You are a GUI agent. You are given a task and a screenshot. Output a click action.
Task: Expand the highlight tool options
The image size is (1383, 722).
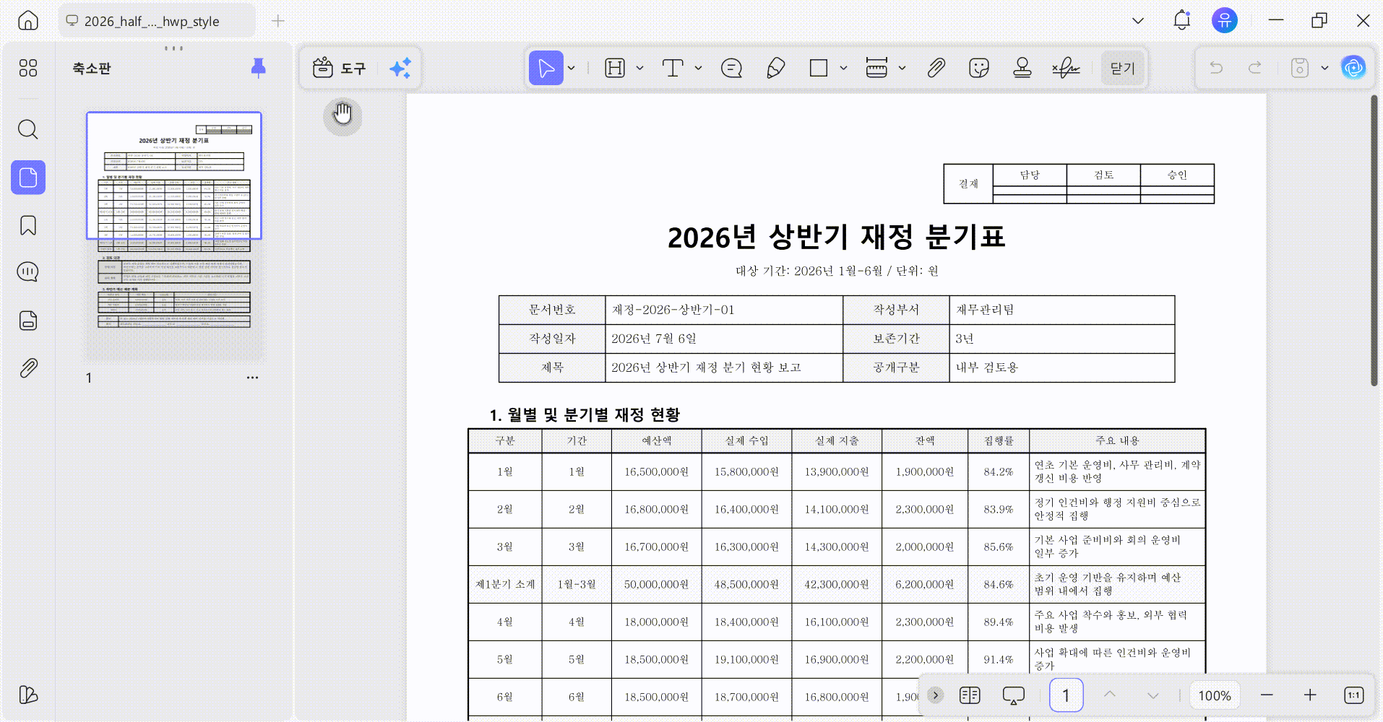click(x=640, y=68)
